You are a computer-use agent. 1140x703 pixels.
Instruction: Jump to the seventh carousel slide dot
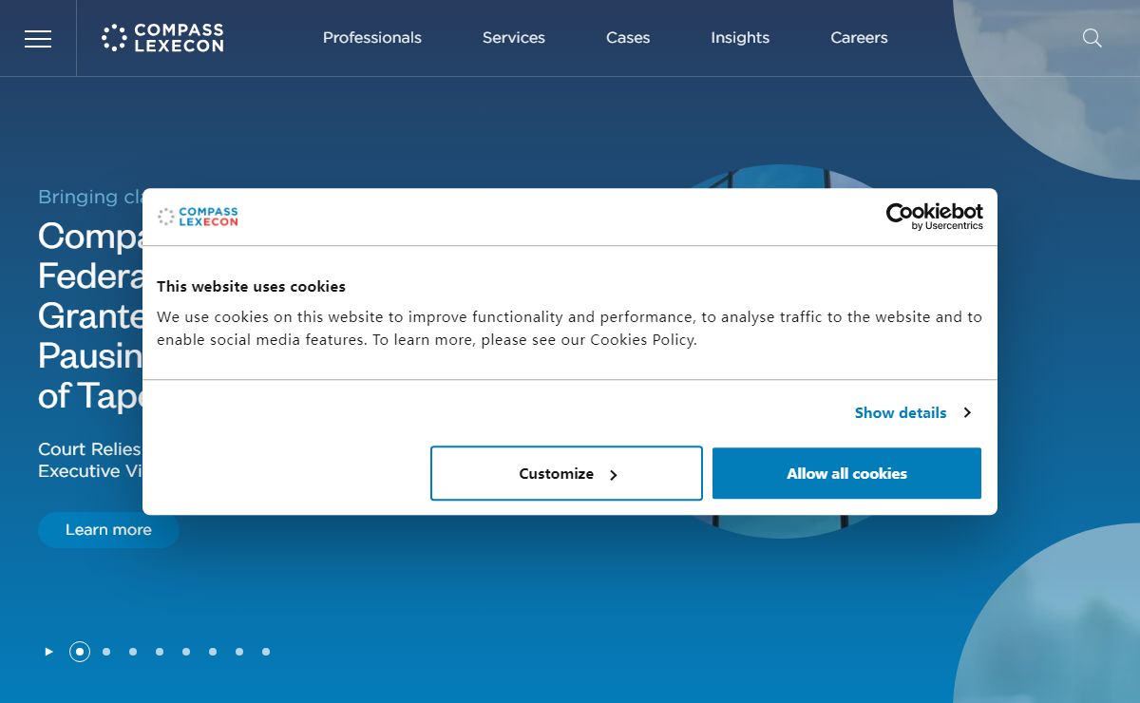[239, 652]
